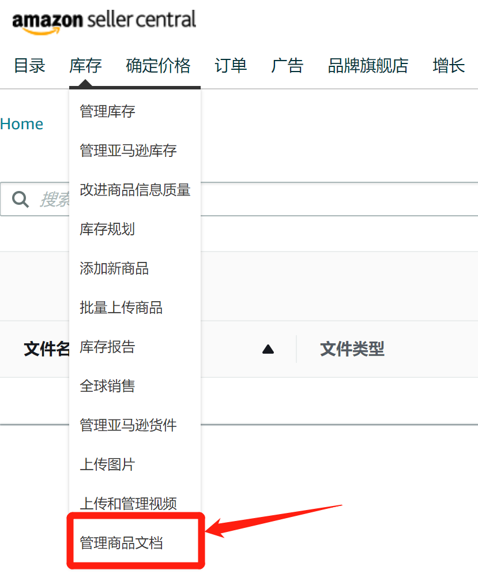
Task: Focus the search input field
Action: coord(239,200)
